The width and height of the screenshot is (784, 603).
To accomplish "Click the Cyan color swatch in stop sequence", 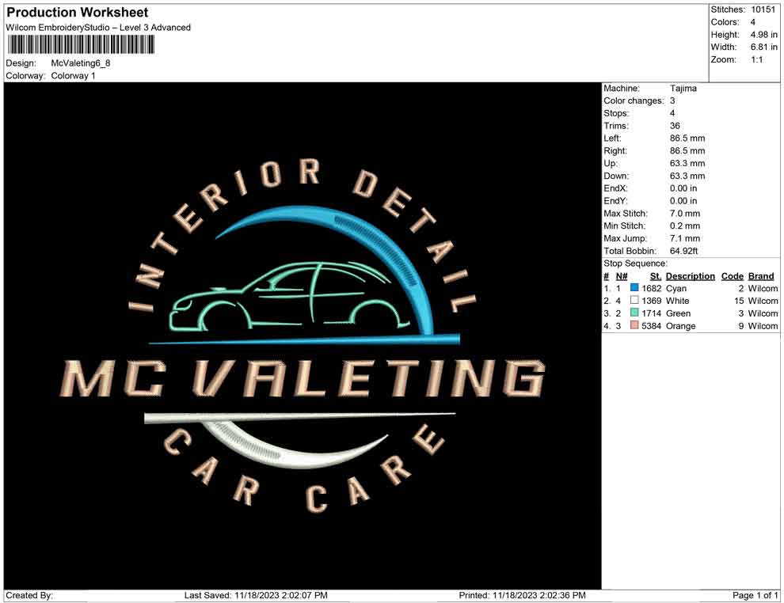I will [x=634, y=288].
